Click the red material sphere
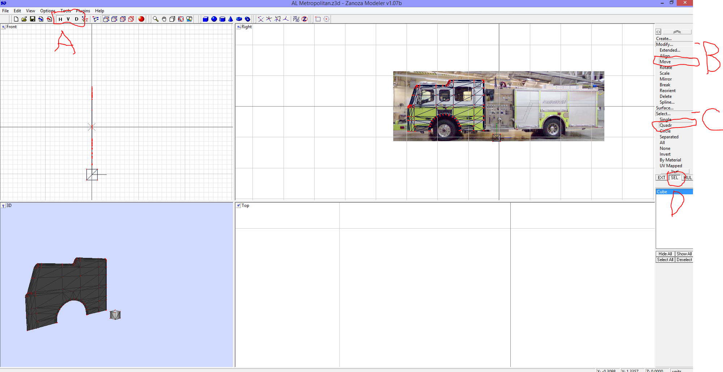 pyautogui.click(x=141, y=19)
